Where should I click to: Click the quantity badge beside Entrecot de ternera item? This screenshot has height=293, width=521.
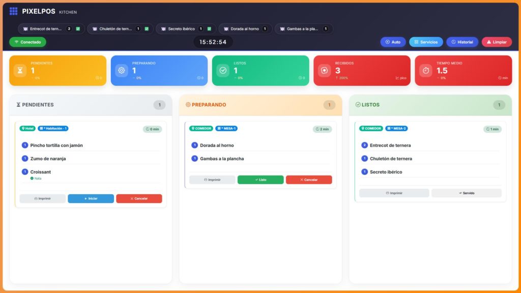point(364,145)
